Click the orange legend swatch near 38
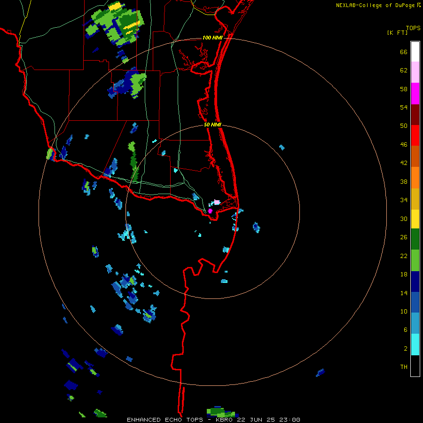Image resolution: width=423 pixels, height=423 pixels. click(x=415, y=178)
